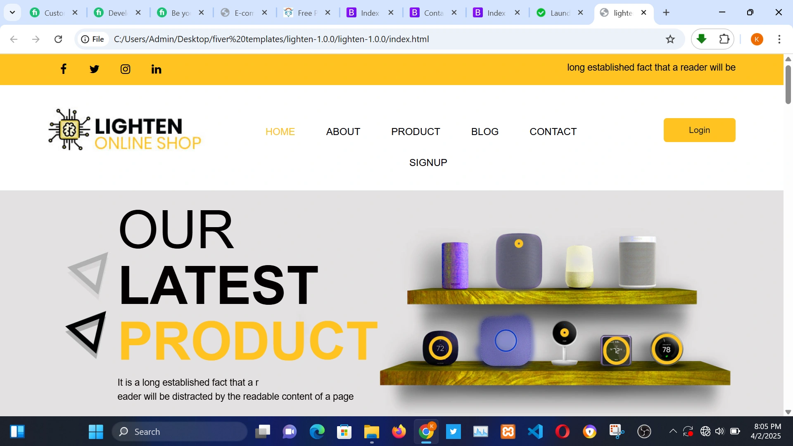
Task: Click the black left-pointing triangle arrow
Action: coord(87,334)
